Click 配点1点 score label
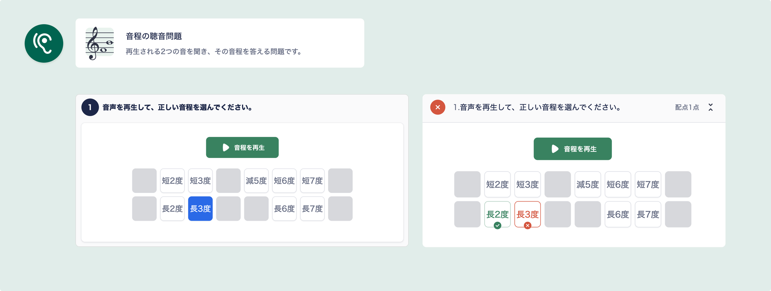The width and height of the screenshot is (771, 291). coord(687,107)
